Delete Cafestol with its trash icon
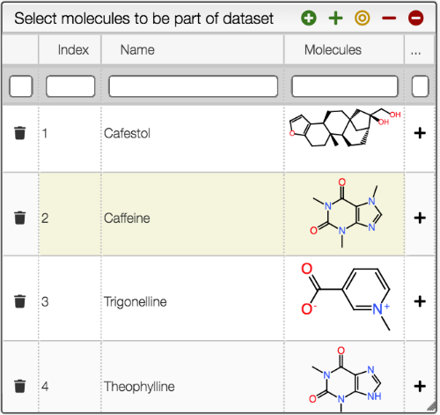The width and height of the screenshot is (440, 415). [20, 133]
